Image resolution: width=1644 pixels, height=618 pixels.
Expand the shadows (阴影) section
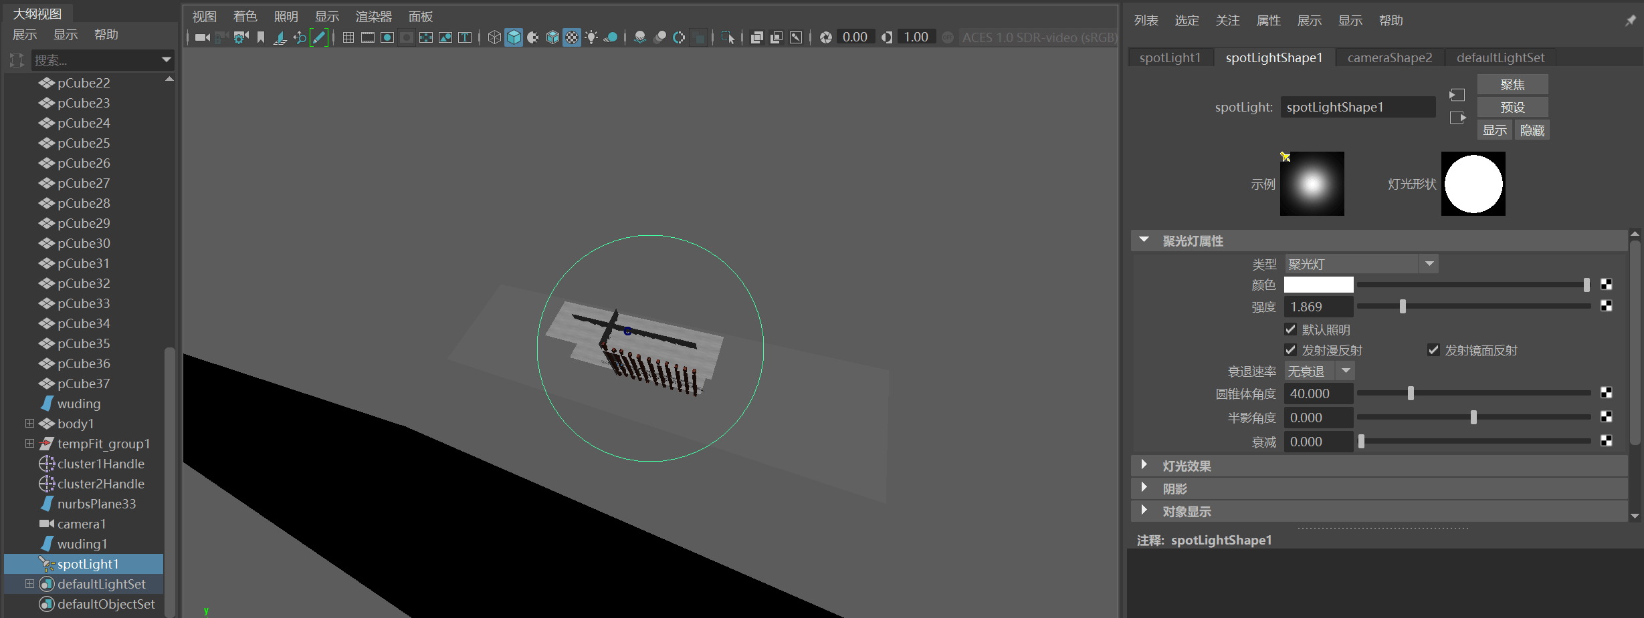click(1144, 488)
